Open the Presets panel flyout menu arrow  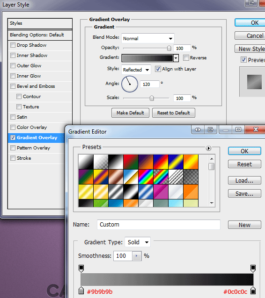pyautogui.click(x=208, y=148)
